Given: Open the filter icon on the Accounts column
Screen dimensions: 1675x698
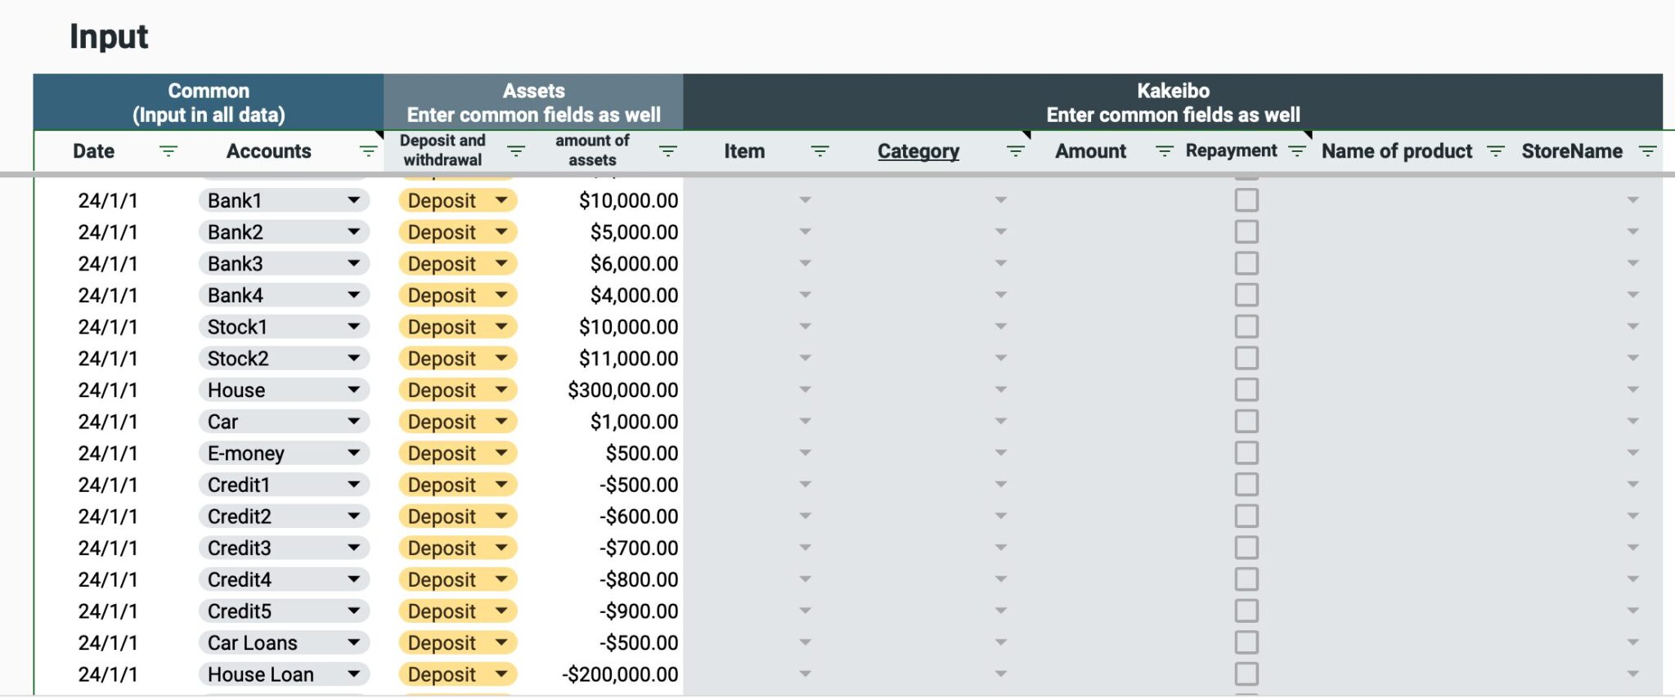Looking at the screenshot, I should [366, 150].
